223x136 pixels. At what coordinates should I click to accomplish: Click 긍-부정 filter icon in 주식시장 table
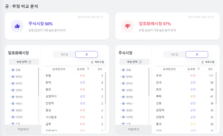point(198,69)
